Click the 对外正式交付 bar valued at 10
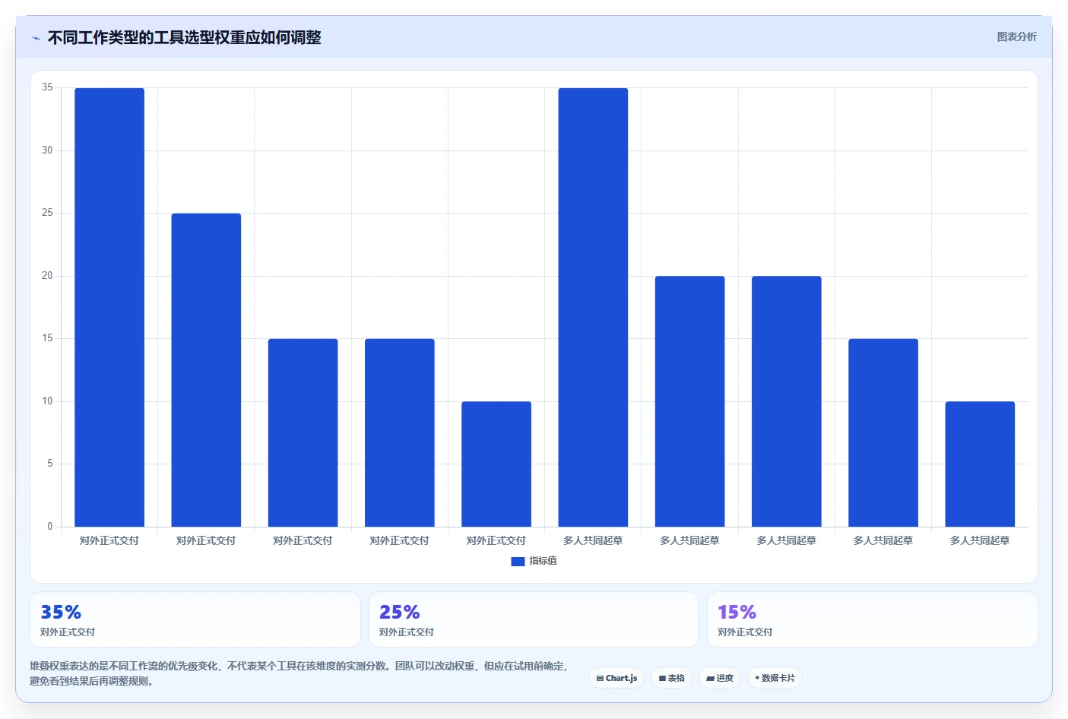Screen dimensions: 1068x719 [x=496, y=464]
